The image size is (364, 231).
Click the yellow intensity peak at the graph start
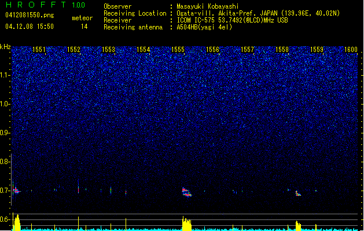click(17, 222)
